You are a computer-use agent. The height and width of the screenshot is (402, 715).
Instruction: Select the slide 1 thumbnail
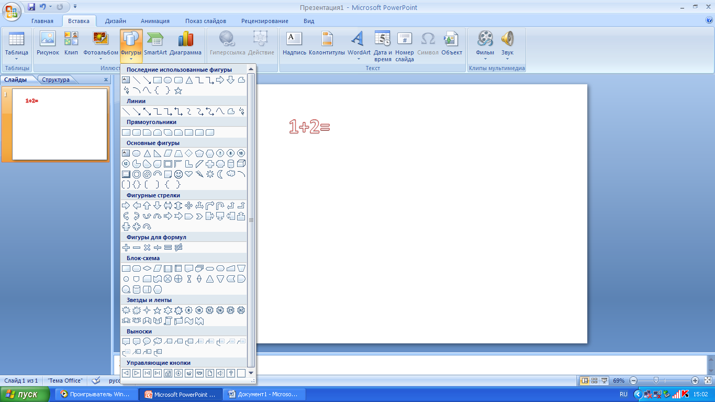[59, 124]
